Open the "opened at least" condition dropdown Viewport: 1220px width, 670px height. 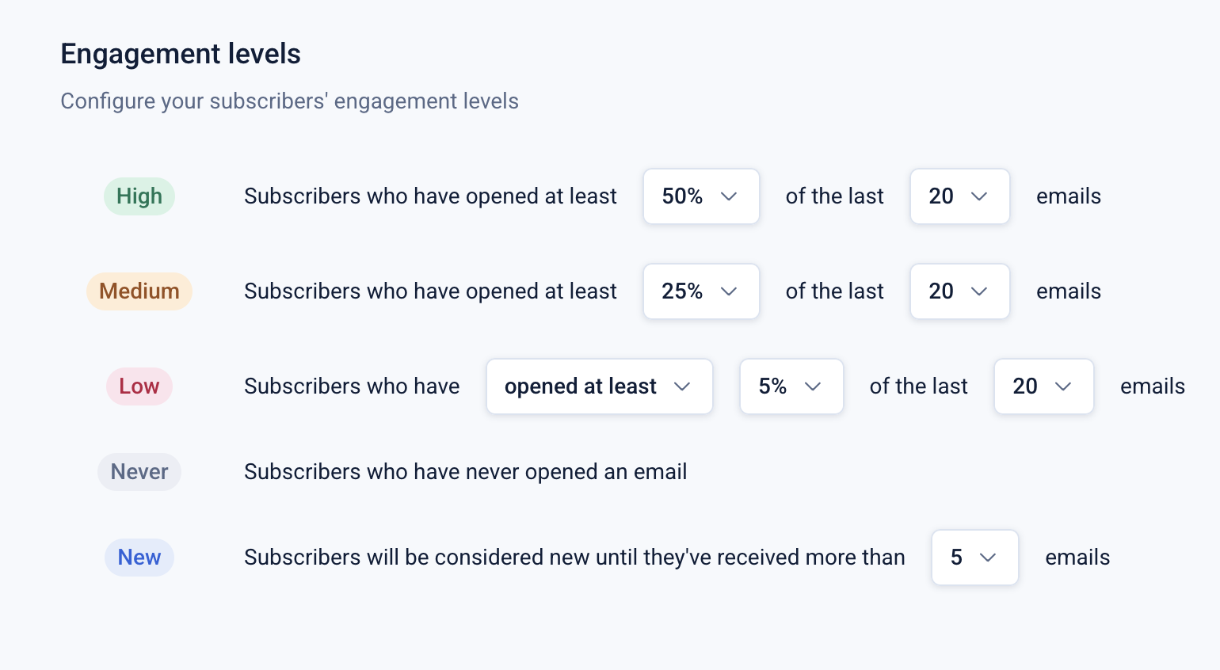[x=599, y=386]
